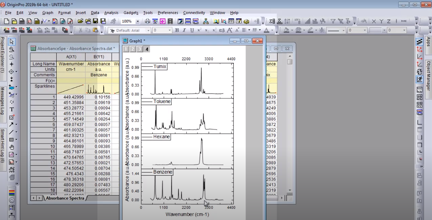Toggle Bold text formatting
This screenshot has height=220, width=432.
(177, 30)
